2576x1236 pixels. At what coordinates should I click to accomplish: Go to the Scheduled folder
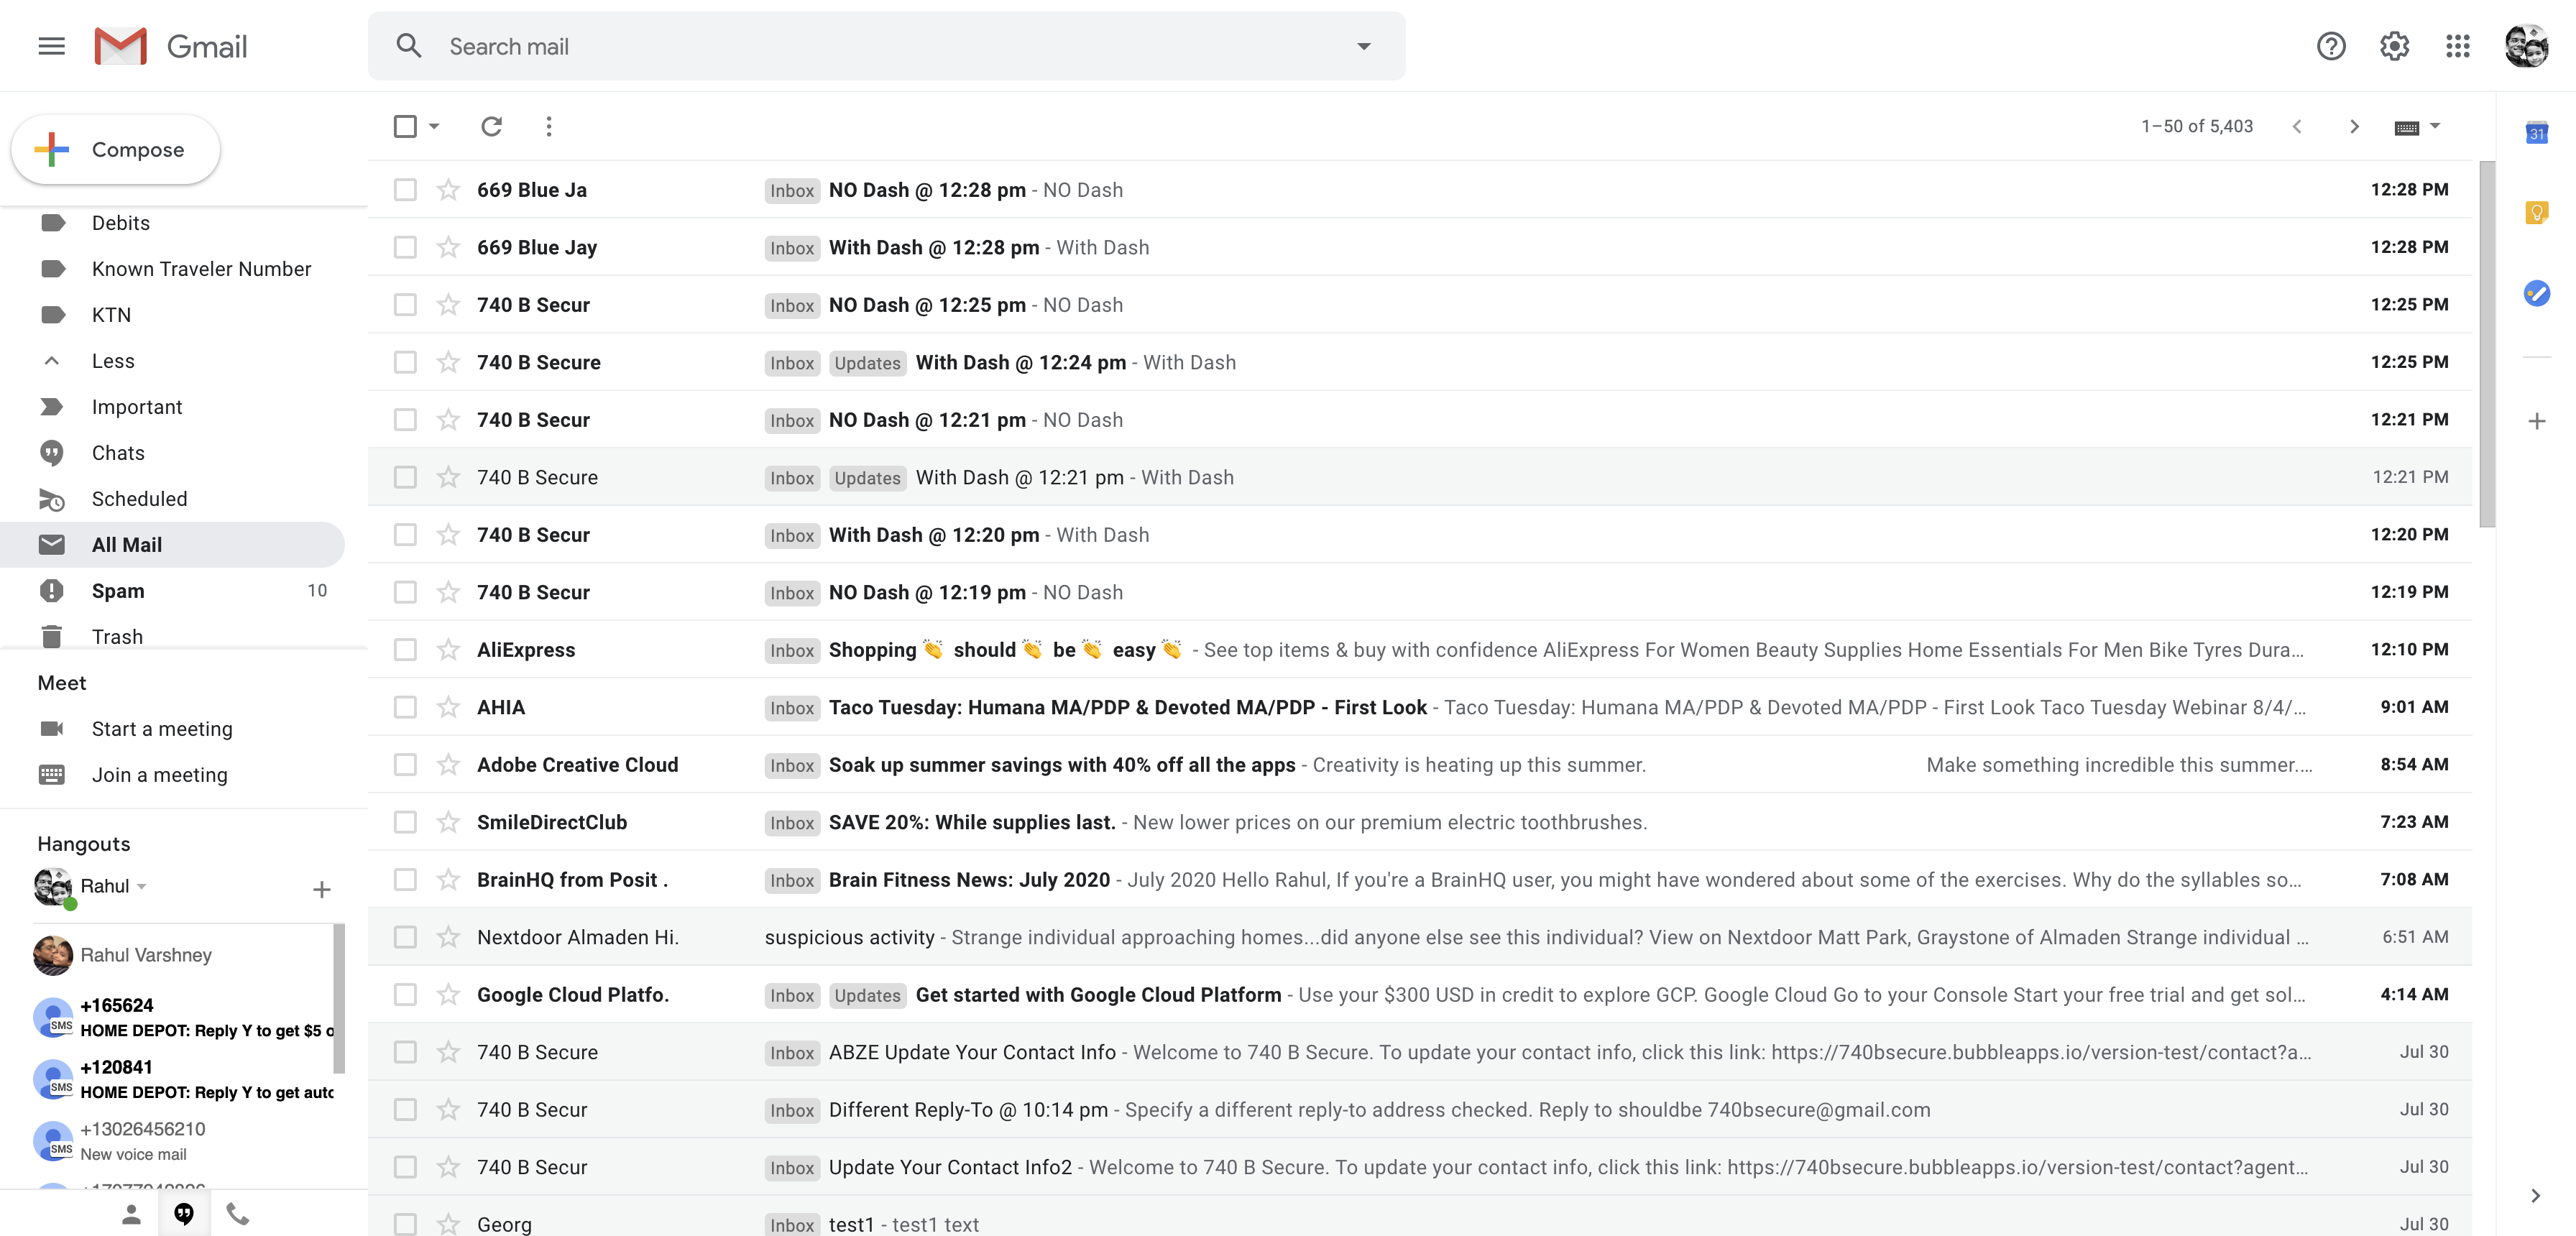139,499
